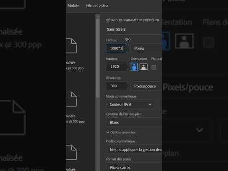Select portrait orientation icon

pyautogui.click(x=134, y=66)
